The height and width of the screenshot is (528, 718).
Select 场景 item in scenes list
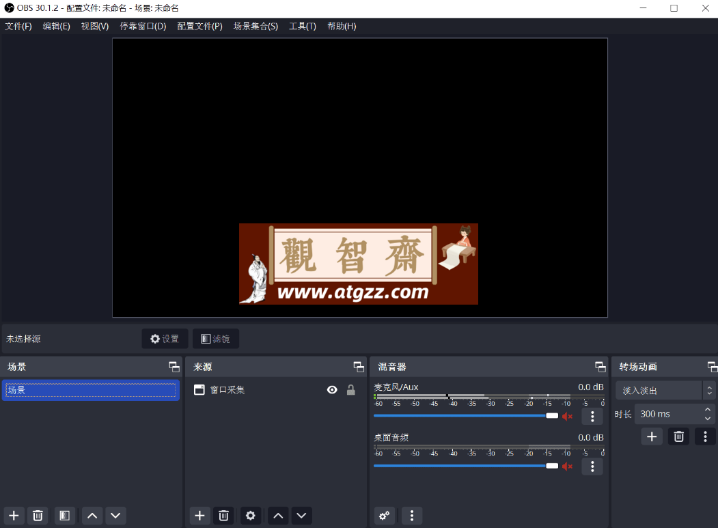click(x=91, y=390)
